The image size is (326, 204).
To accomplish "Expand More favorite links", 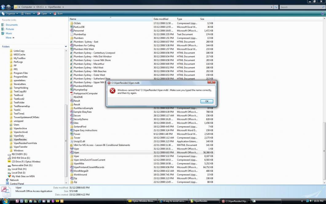I will click(x=10, y=38).
